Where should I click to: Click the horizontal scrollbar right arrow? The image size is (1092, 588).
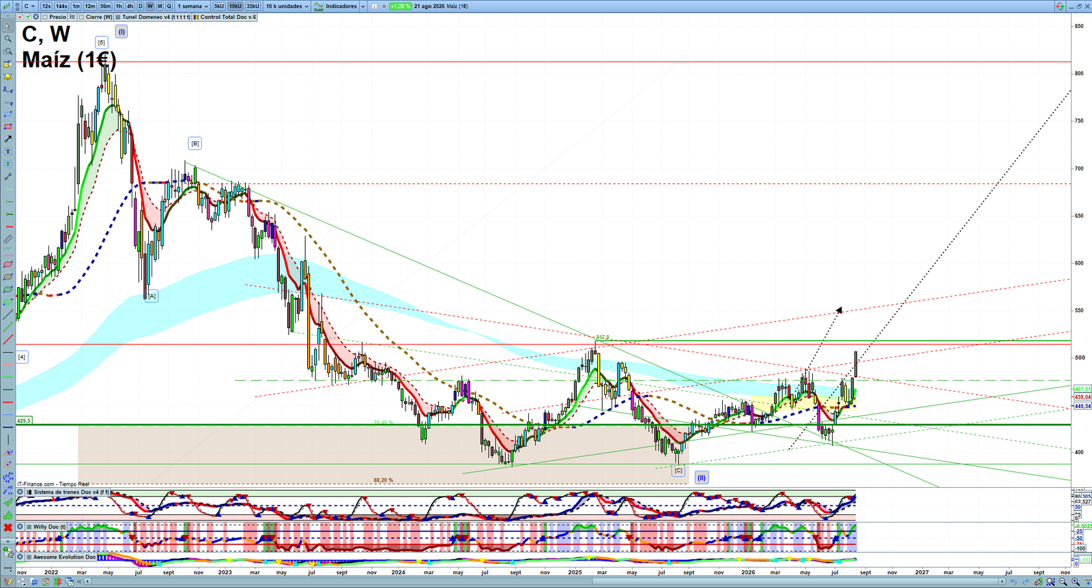click(1002, 582)
